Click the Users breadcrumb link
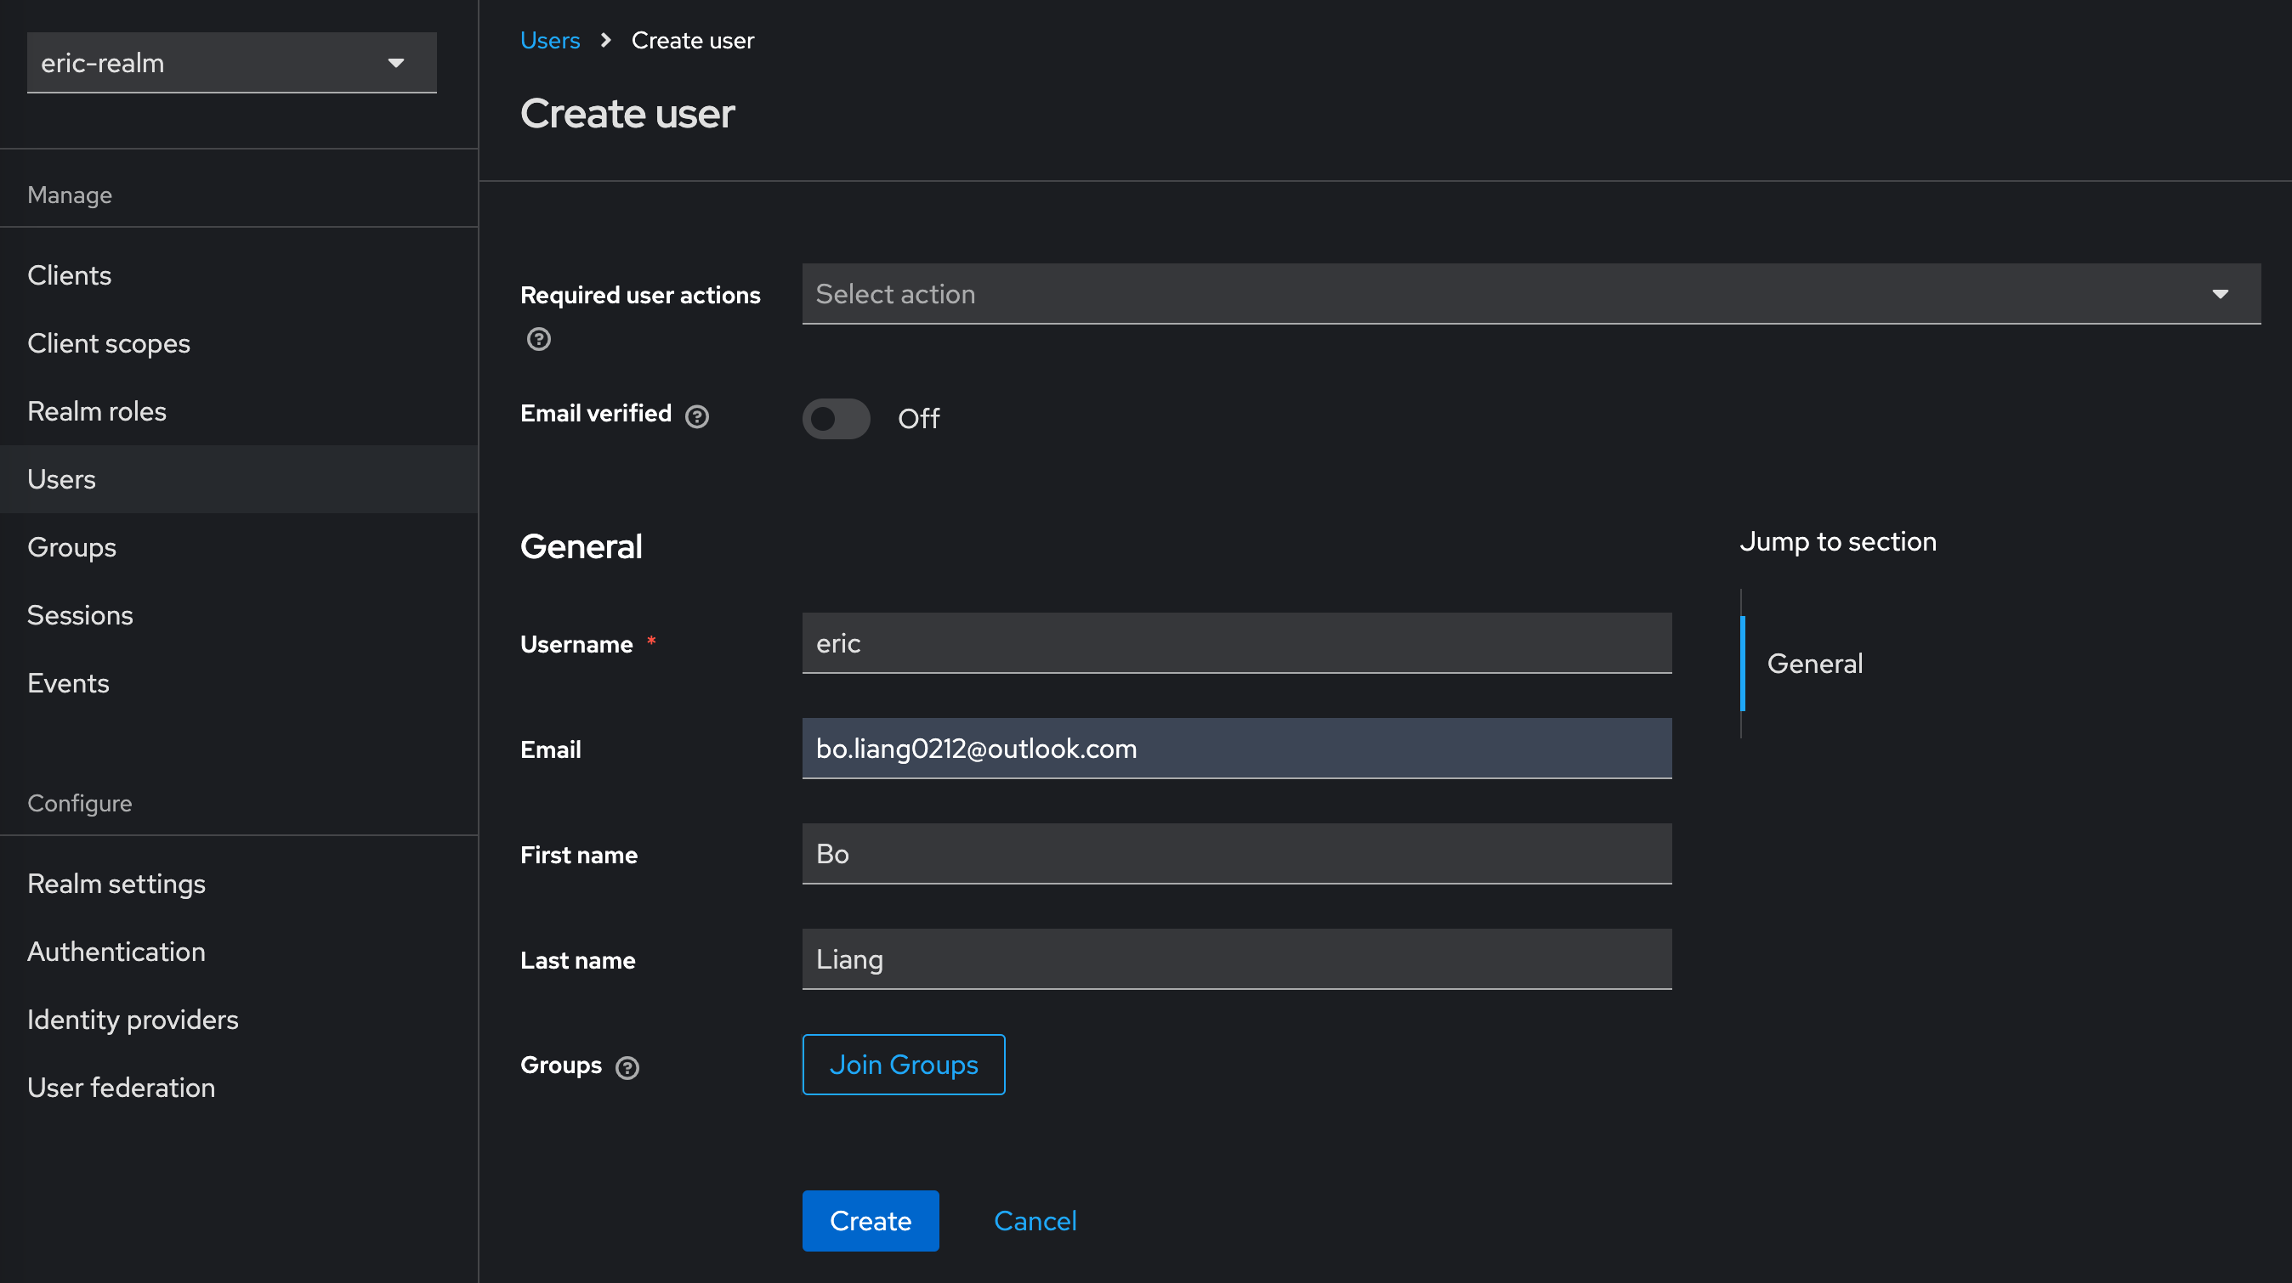This screenshot has width=2292, height=1283. click(x=551, y=41)
